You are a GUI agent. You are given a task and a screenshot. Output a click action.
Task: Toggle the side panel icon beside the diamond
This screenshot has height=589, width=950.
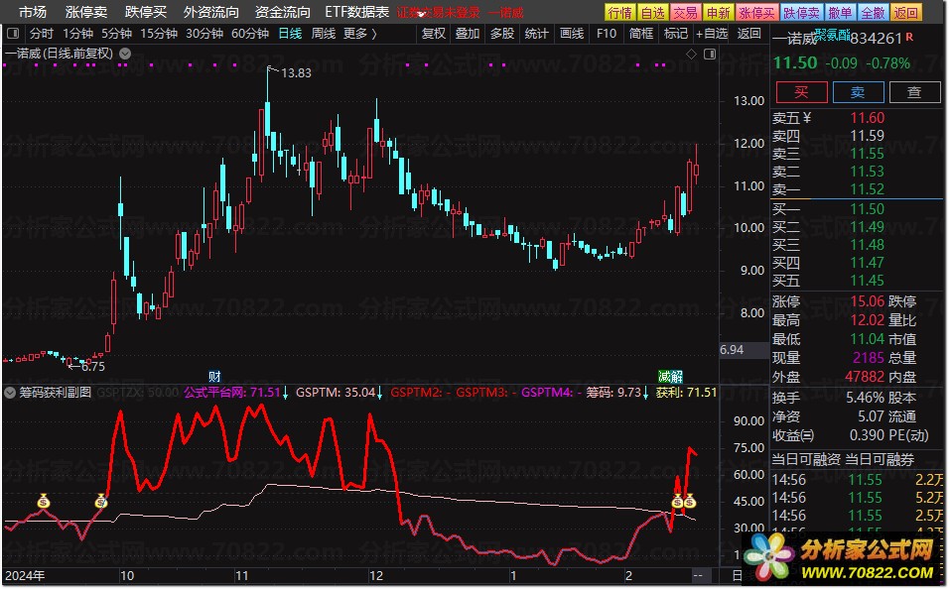[710, 55]
